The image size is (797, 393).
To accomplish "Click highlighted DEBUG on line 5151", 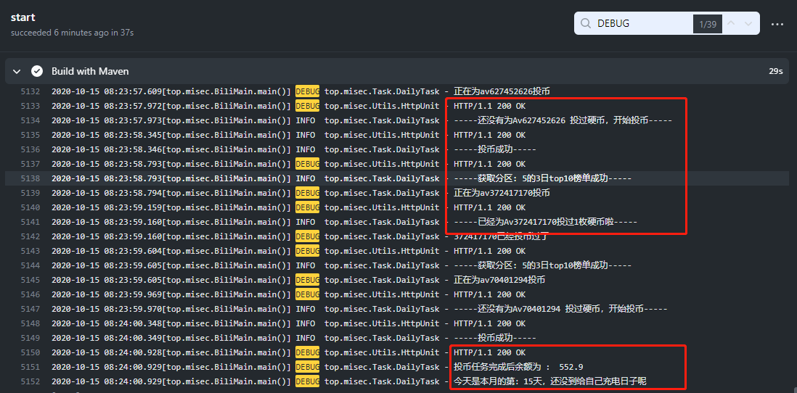I will point(307,367).
